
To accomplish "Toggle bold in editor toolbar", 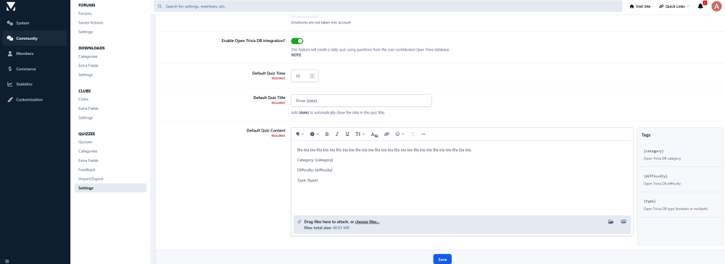I will [327, 135].
